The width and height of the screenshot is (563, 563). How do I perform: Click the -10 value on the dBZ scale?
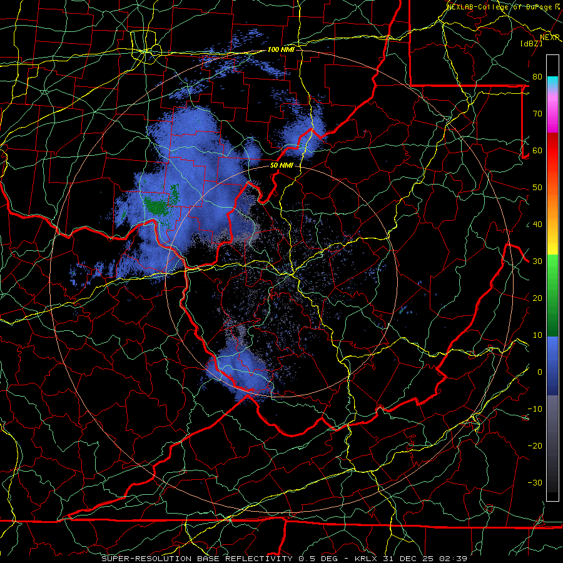[535, 409]
